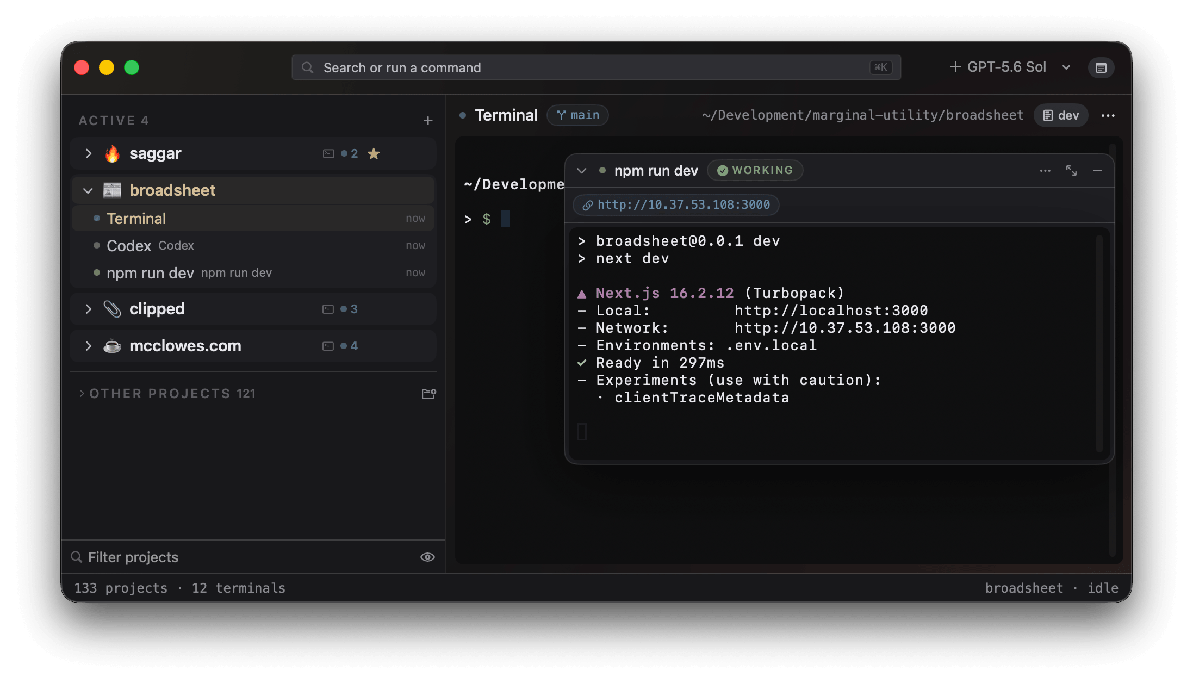The image size is (1193, 683).
Task: Open the http://10.37.53.108:3000 link chip
Action: (x=676, y=205)
